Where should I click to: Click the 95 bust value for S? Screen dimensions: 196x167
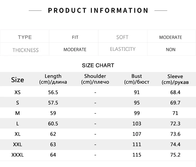(137, 103)
